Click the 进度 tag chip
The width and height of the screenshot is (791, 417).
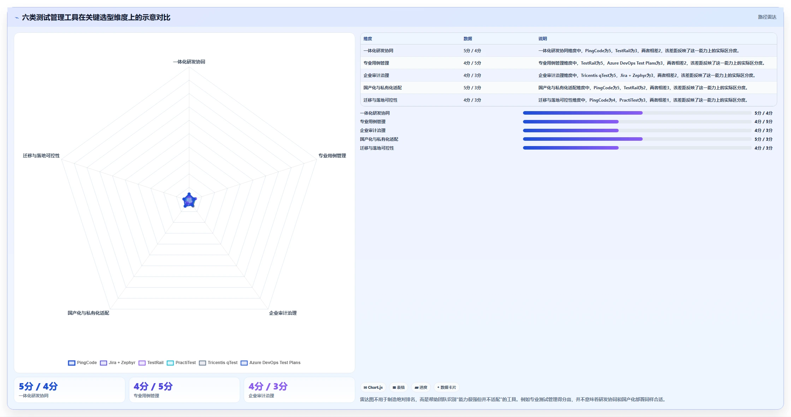point(421,387)
